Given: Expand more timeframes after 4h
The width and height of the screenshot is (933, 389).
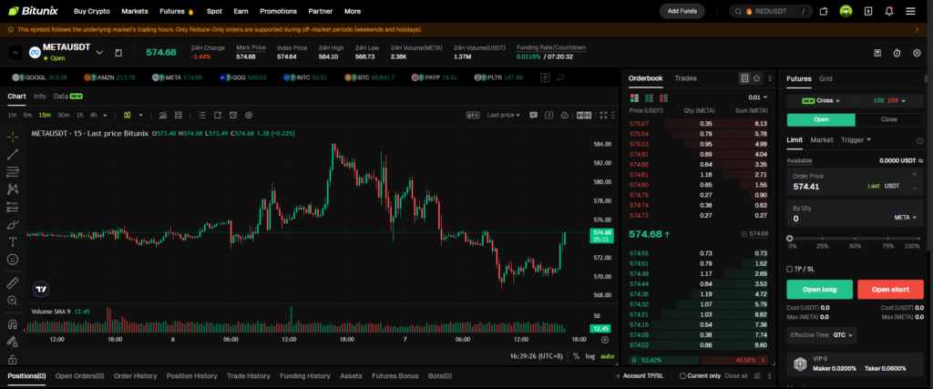Looking at the screenshot, I should pyautogui.click(x=106, y=116).
